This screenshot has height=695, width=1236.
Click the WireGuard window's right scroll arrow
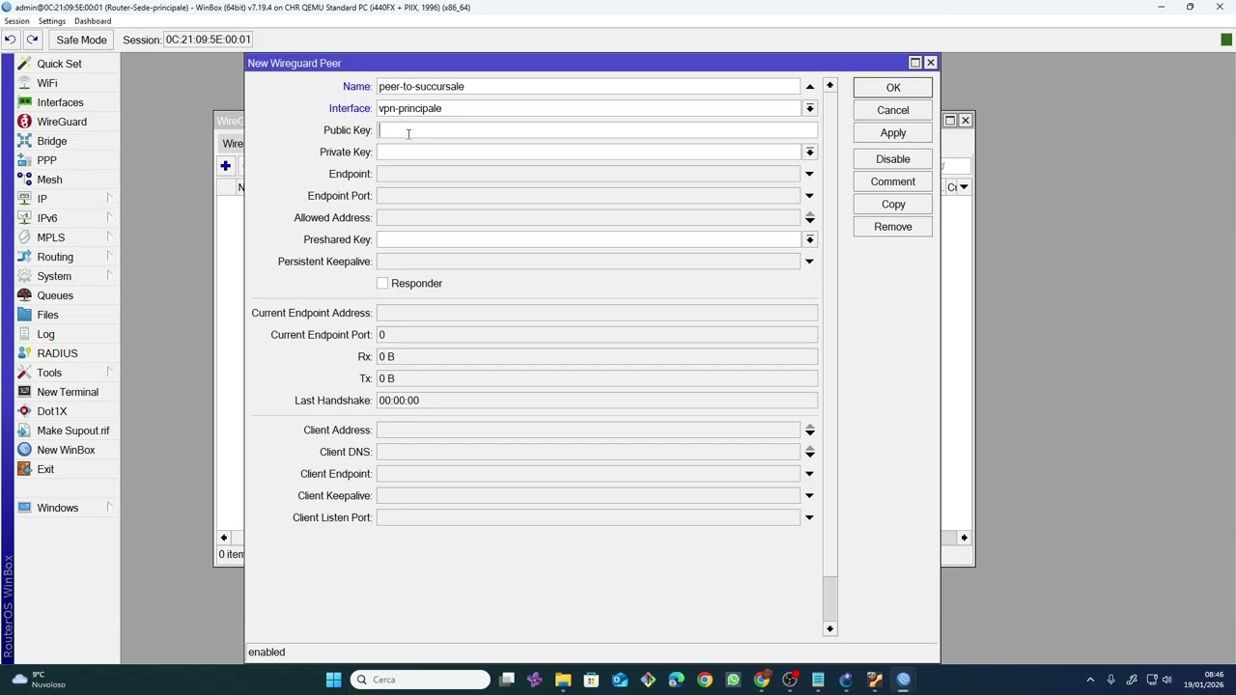pyautogui.click(x=964, y=538)
